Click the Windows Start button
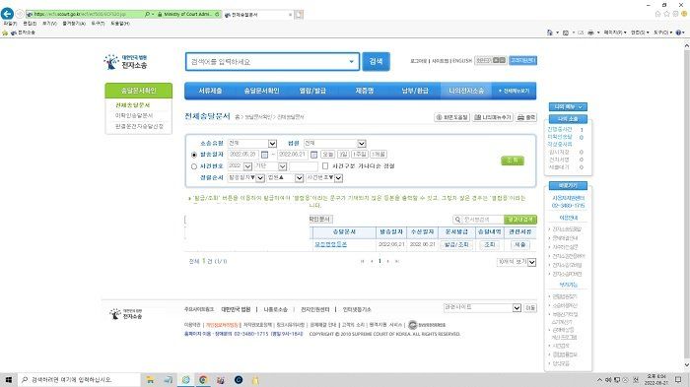 tap(8, 379)
